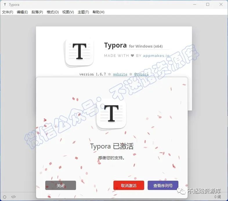Open the 帮助(H) menu

point(98,12)
